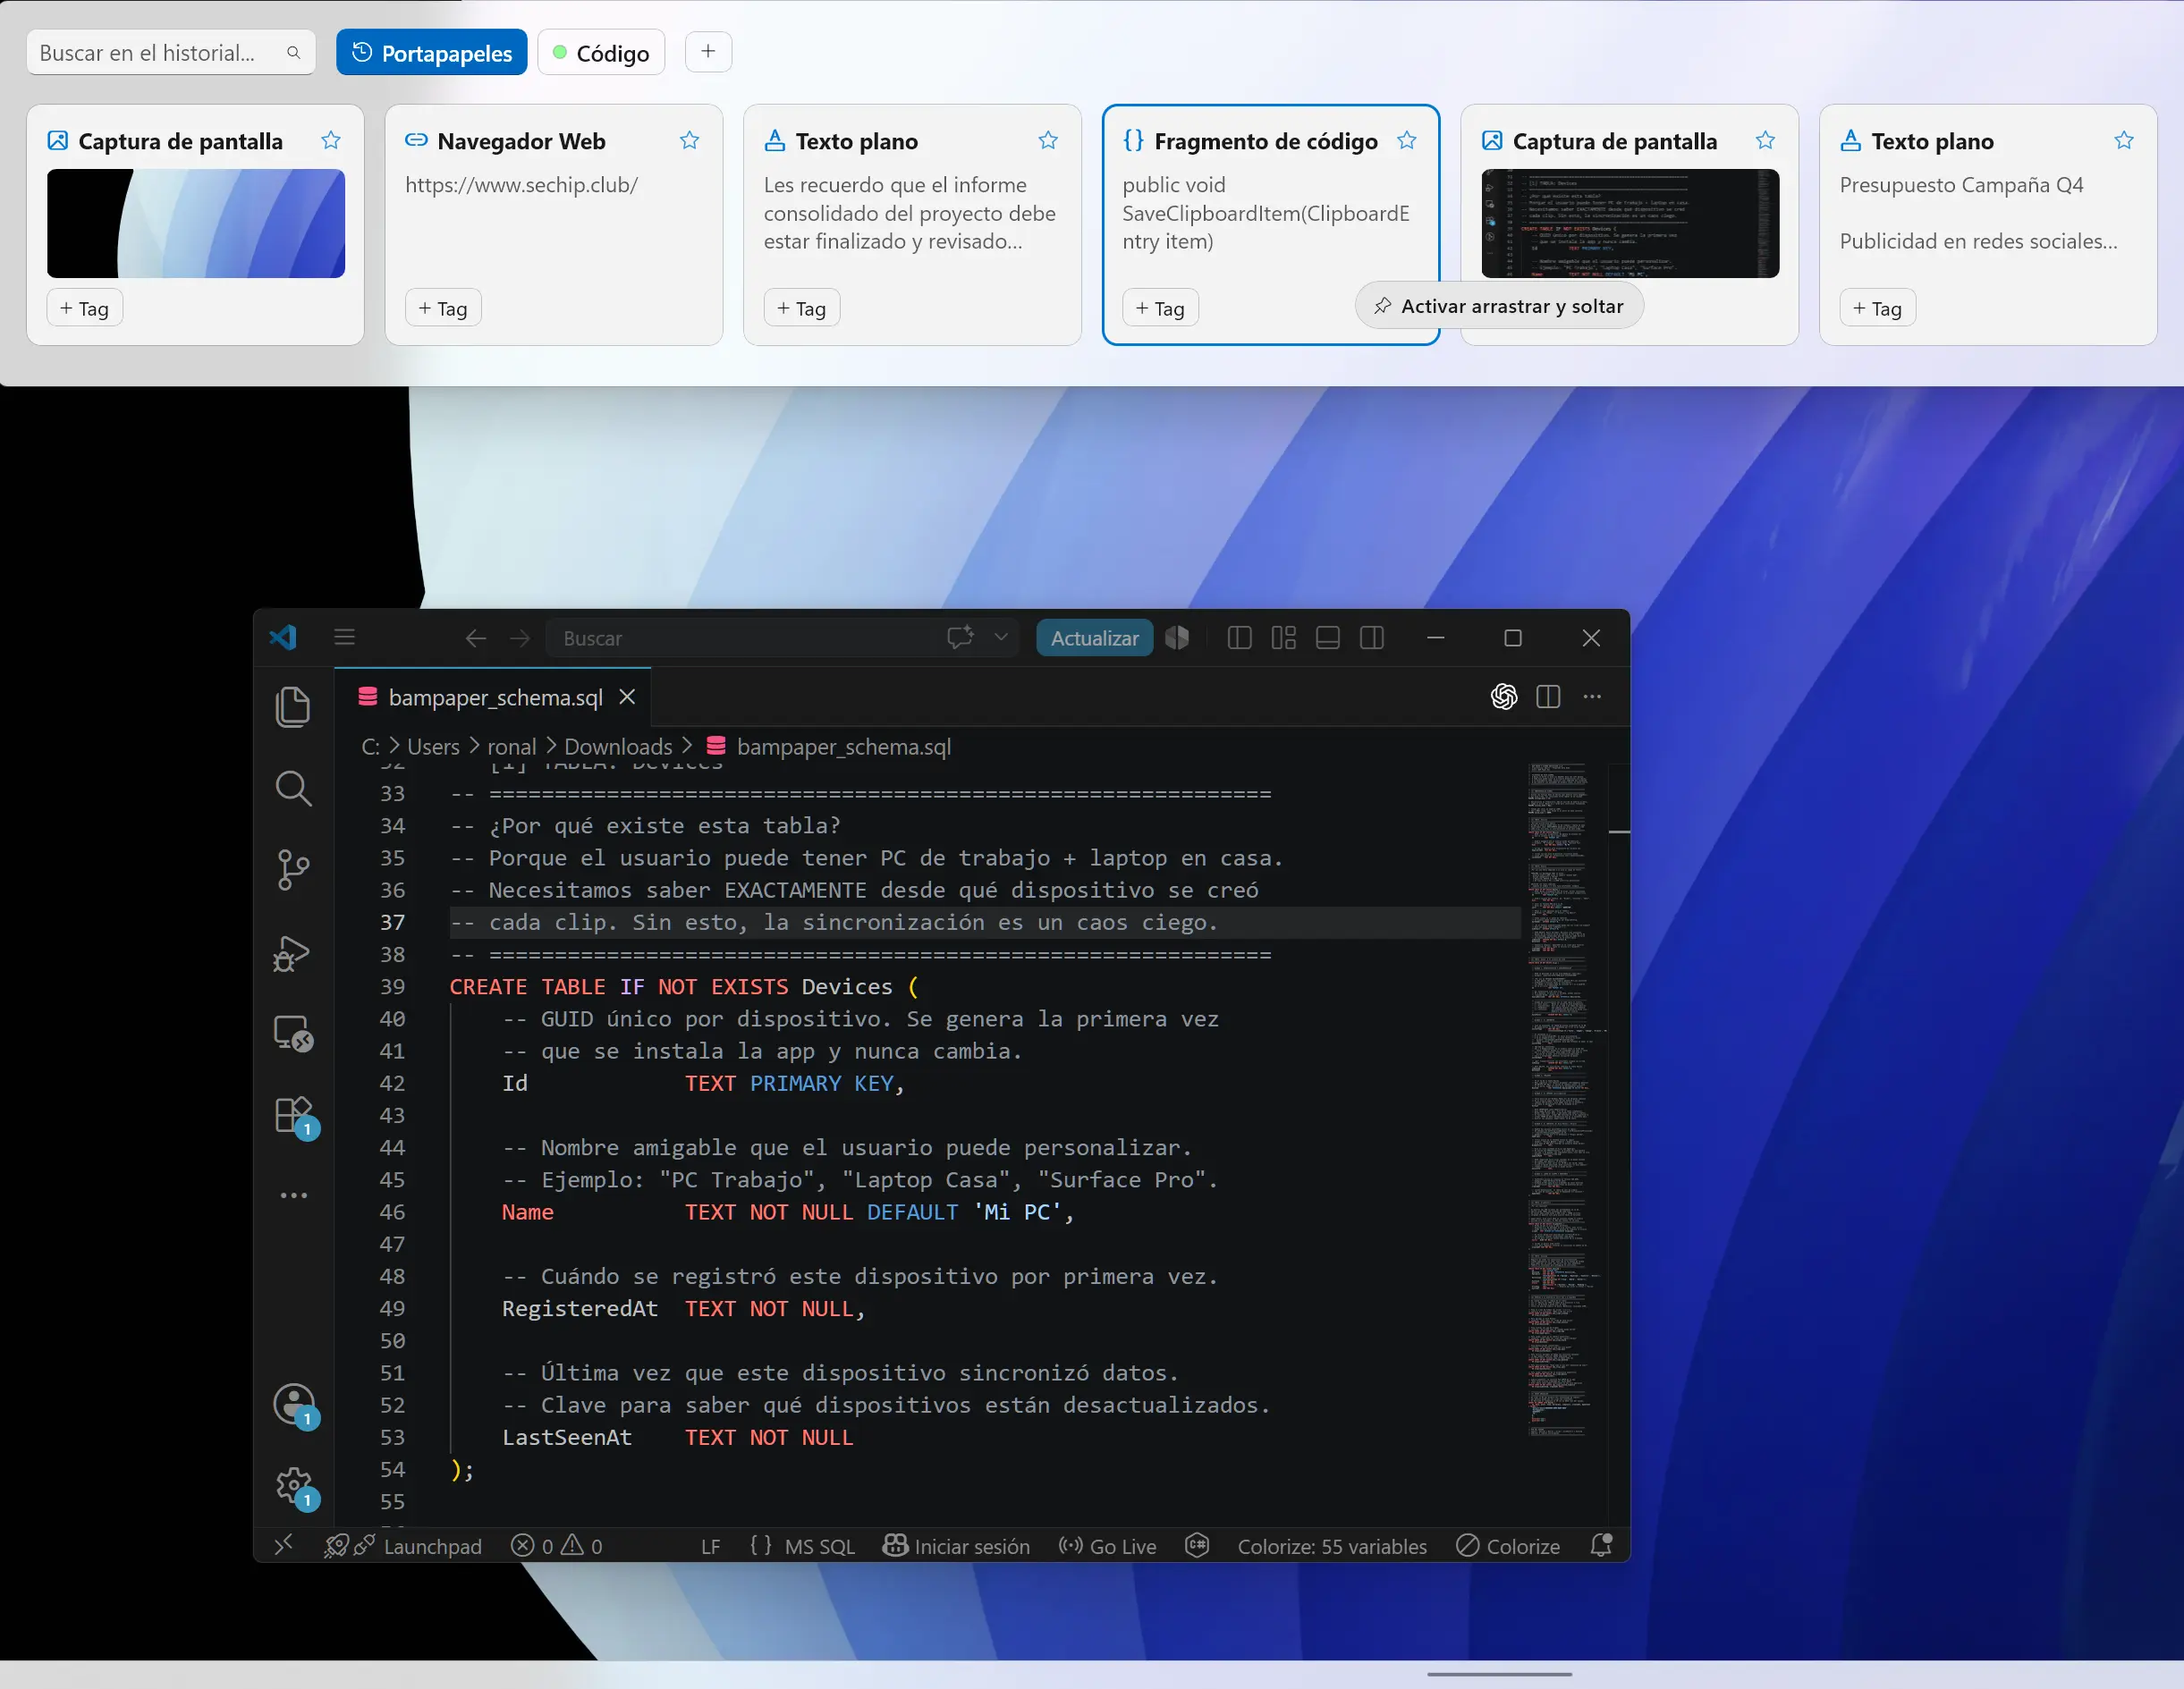The height and width of the screenshot is (1689, 2184).
Task: Toggle the secondary side bar layout icon
Action: tap(1372, 638)
